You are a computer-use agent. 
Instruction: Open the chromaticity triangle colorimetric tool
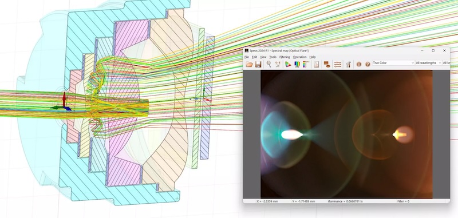pyautogui.click(x=288, y=64)
